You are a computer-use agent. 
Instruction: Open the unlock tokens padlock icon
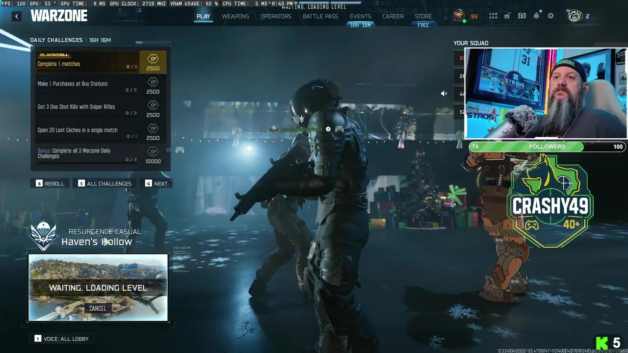[507, 16]
